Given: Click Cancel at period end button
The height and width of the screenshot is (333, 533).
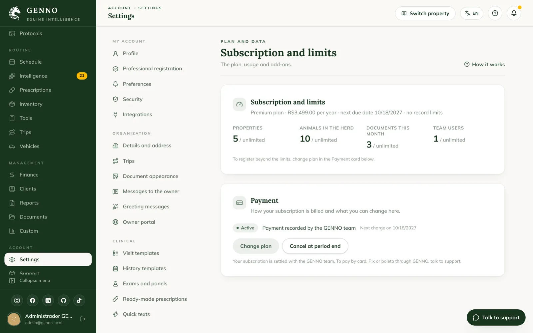Looking at the screenshot, I should click(x=315, y=246).
